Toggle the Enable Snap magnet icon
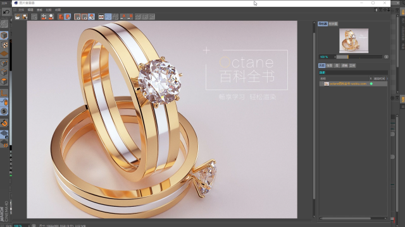This screenshot has height=227, width=405. (4, 123)
